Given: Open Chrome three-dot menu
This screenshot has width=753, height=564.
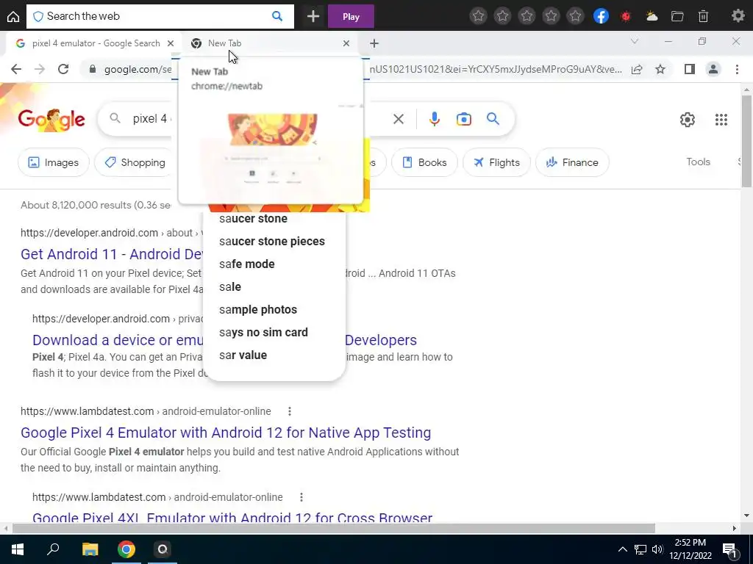Looking at the screenshot, I should (x=737, y=69).
